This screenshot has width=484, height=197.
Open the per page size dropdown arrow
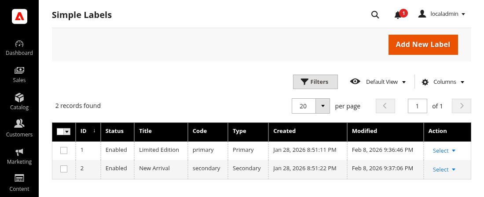(323, 106)
